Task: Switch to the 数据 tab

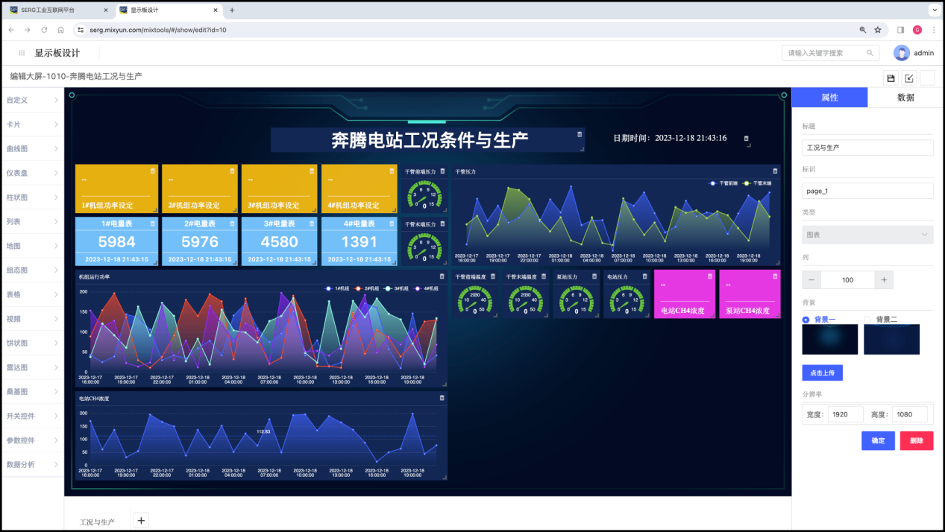Action: [905, 98]
